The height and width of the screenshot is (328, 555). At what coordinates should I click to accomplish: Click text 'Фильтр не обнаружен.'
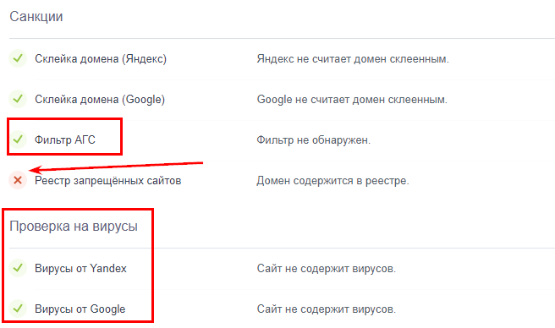click(314, 140)
